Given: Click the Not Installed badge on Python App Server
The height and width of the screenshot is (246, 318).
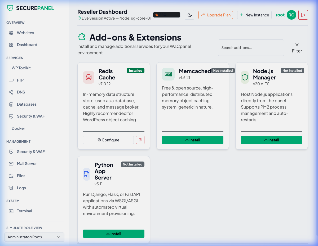Looking at the screenshot, I should click(x=132, y=164).
